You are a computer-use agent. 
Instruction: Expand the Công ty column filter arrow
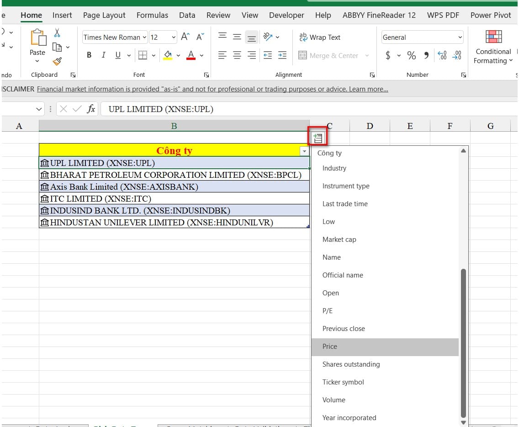304,151
